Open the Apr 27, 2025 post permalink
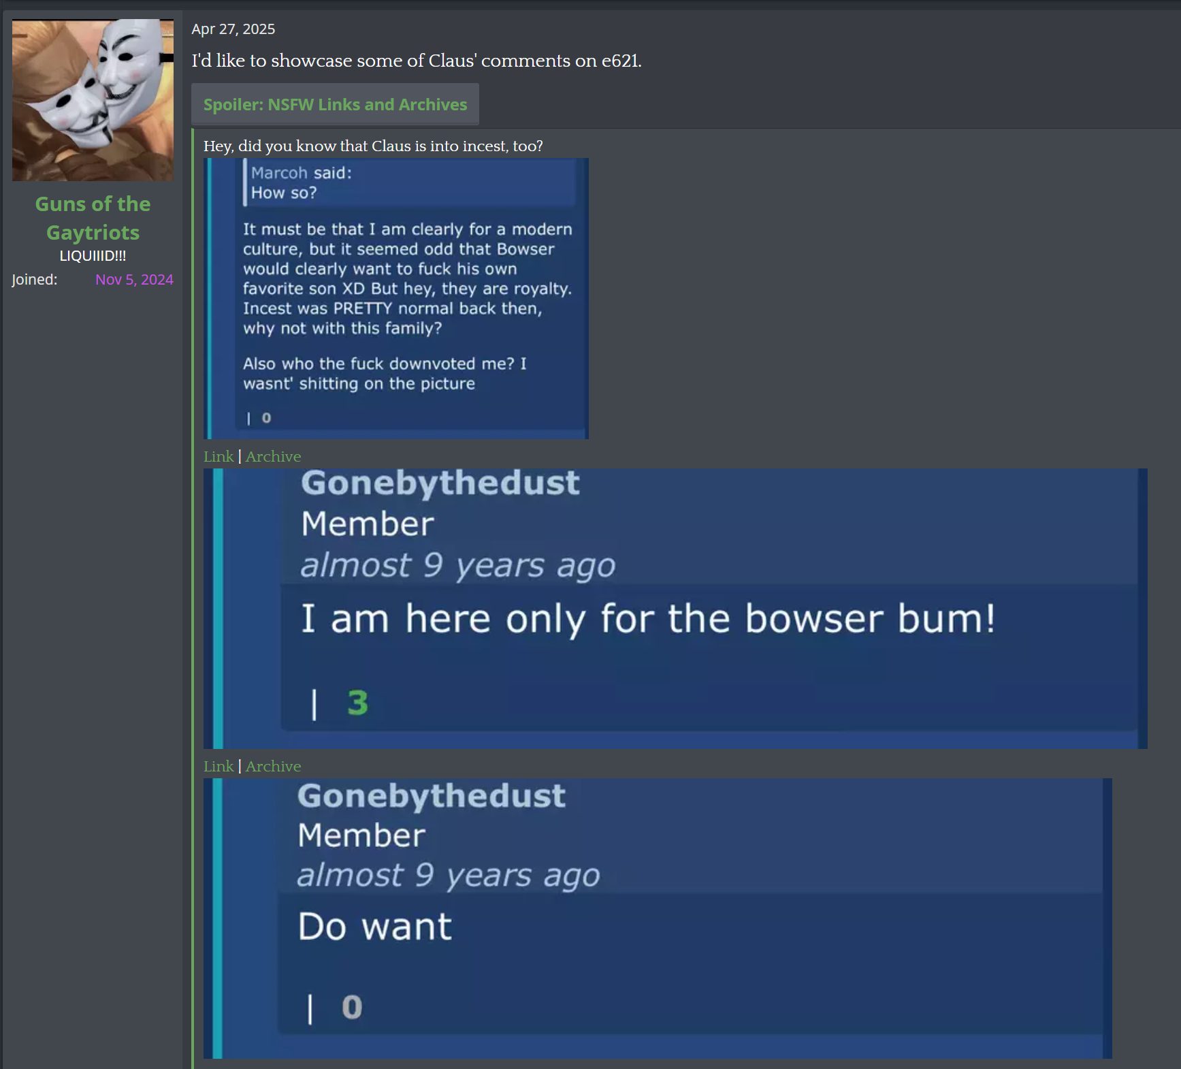Viewport: 1181px width, 1069px height. pos(233,29)
